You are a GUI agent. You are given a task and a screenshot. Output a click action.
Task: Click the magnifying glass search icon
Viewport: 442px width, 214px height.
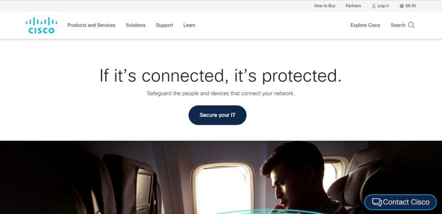pos(411,25)
